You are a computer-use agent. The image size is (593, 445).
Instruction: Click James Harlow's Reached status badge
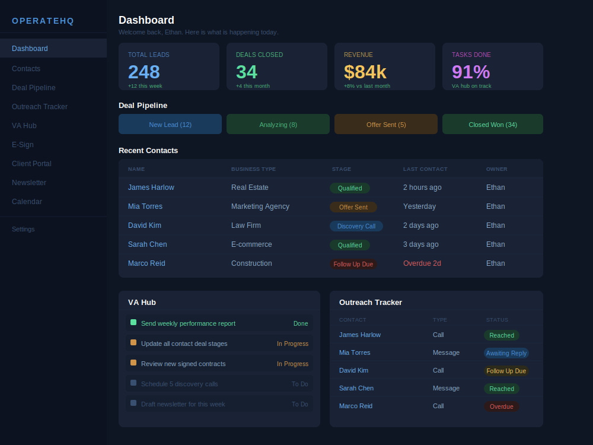pos(502,335)
